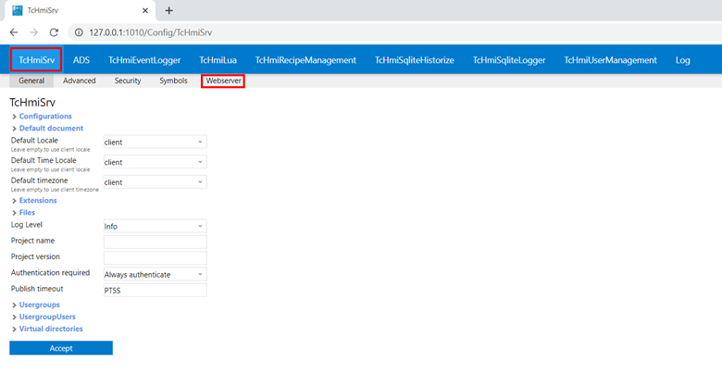
Task: Click the browser forward arrow
Action: click(x=33, y=32)
